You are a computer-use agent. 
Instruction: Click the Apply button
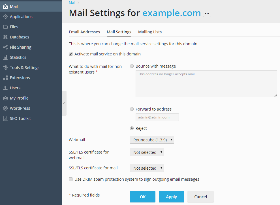point(172,197)
